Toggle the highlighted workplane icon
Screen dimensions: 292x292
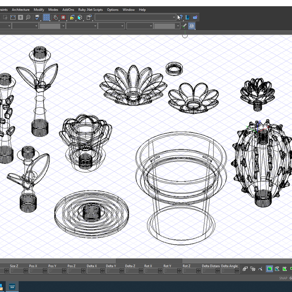pos(192,26)
